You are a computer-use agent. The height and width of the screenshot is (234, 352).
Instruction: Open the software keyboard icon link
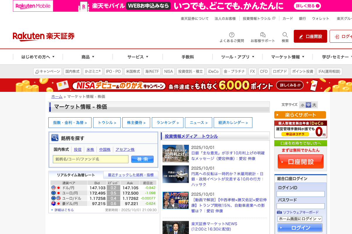pyautogui.click(x=279, y=212)
